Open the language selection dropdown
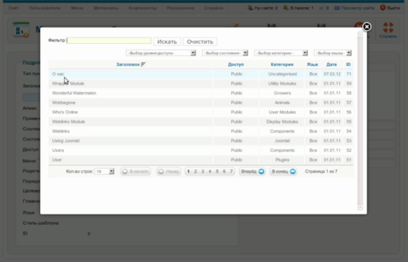This screenshot has height=262, width=408. 333,53
